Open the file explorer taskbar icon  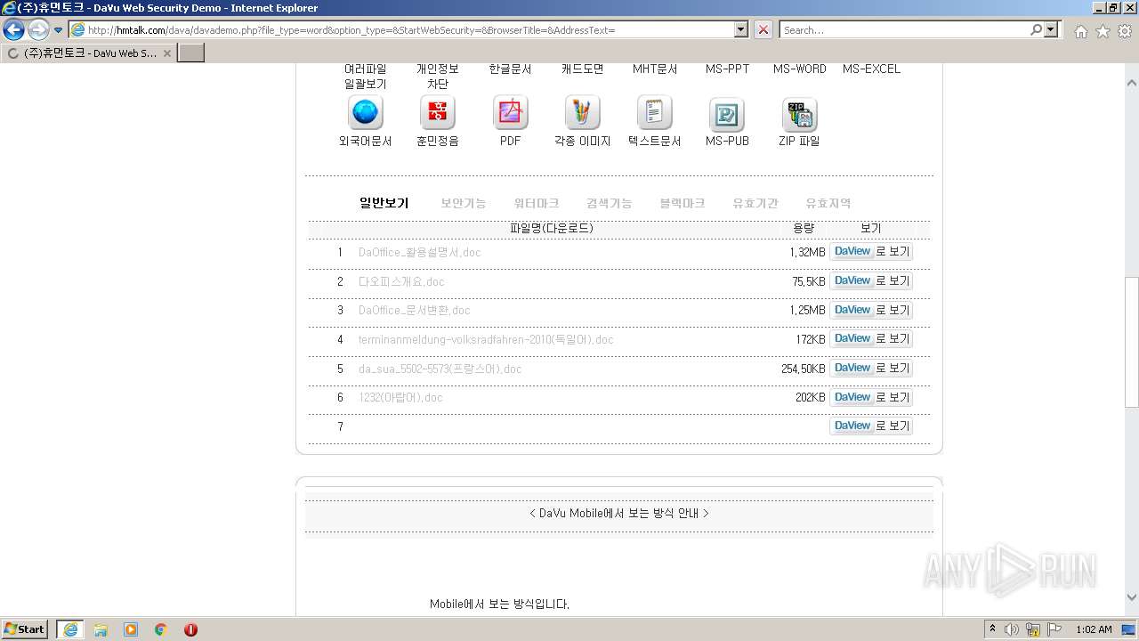point(101,629)
